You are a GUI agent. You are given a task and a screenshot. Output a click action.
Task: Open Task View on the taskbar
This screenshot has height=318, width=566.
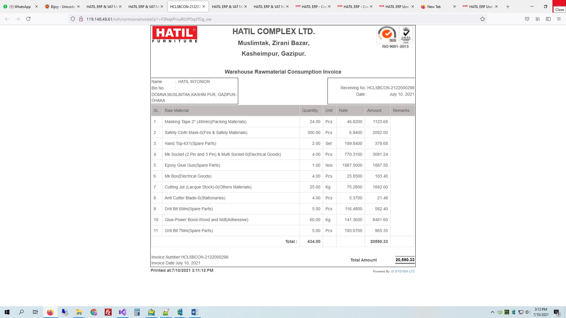[x=35, y=312]
